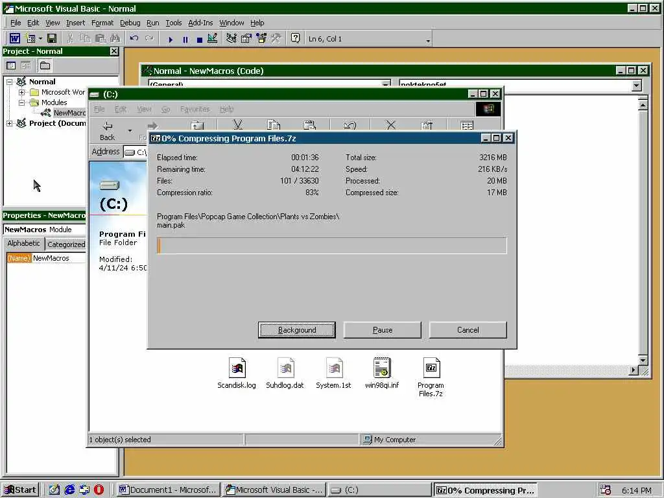Open the NewMacros Module object combo box
Screen dimensions: 664x498
[x=45, y=230]
